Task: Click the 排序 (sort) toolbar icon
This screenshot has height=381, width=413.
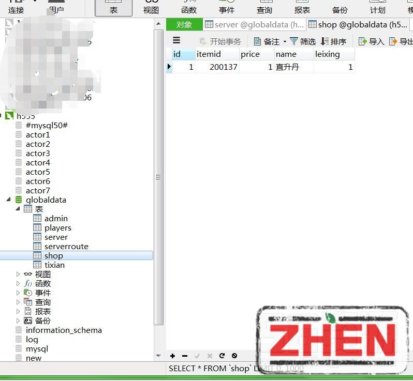Action: tap(325, 41)
